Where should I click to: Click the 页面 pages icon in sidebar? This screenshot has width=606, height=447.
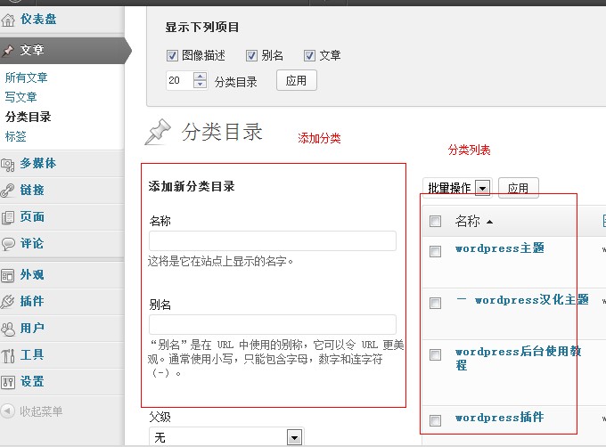click(x=9, y=217)
